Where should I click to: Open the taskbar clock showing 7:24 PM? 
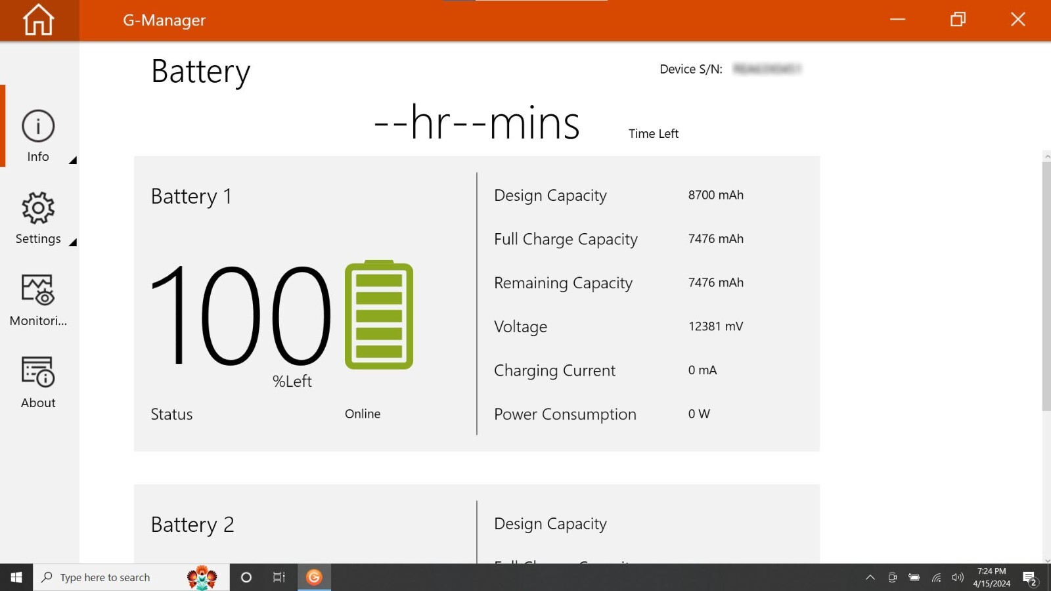[992, 577]
